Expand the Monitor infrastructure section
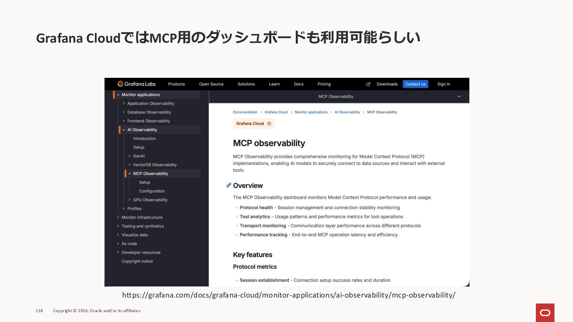The image size is (573, 322). 118,217
